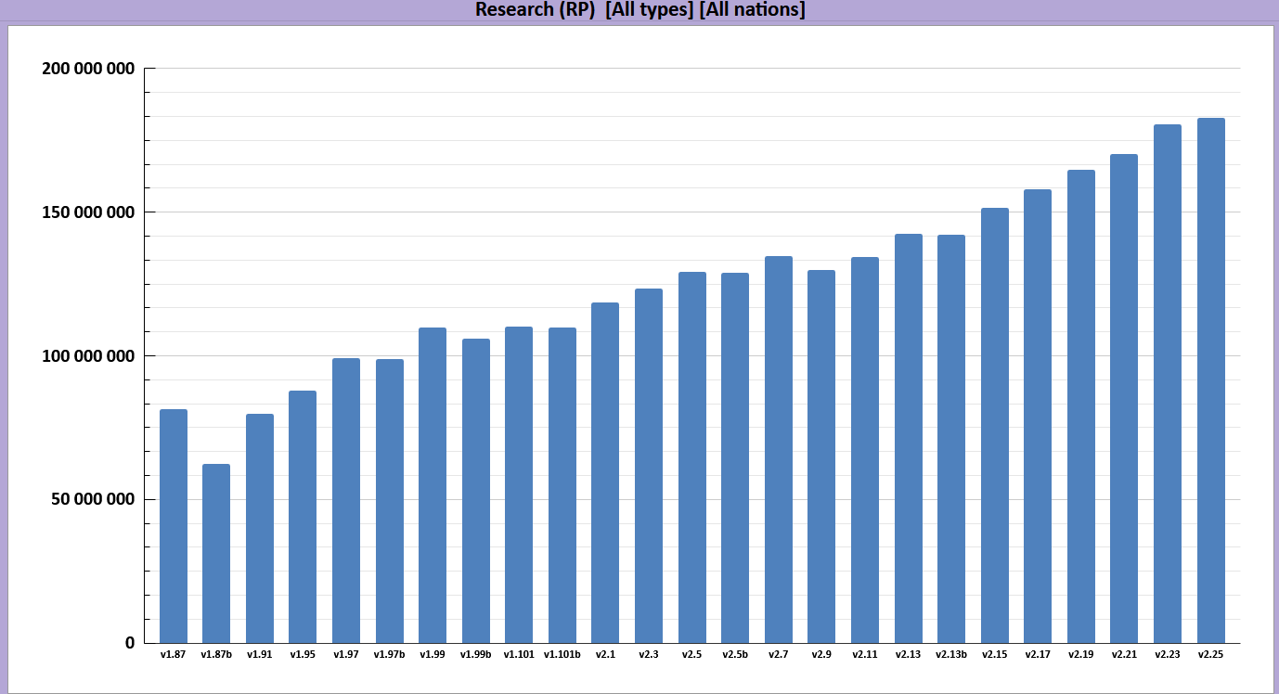The image size is (1279, 694).
Task: Pick the bar for version v2.5b
Action: (x=735, y=457)
